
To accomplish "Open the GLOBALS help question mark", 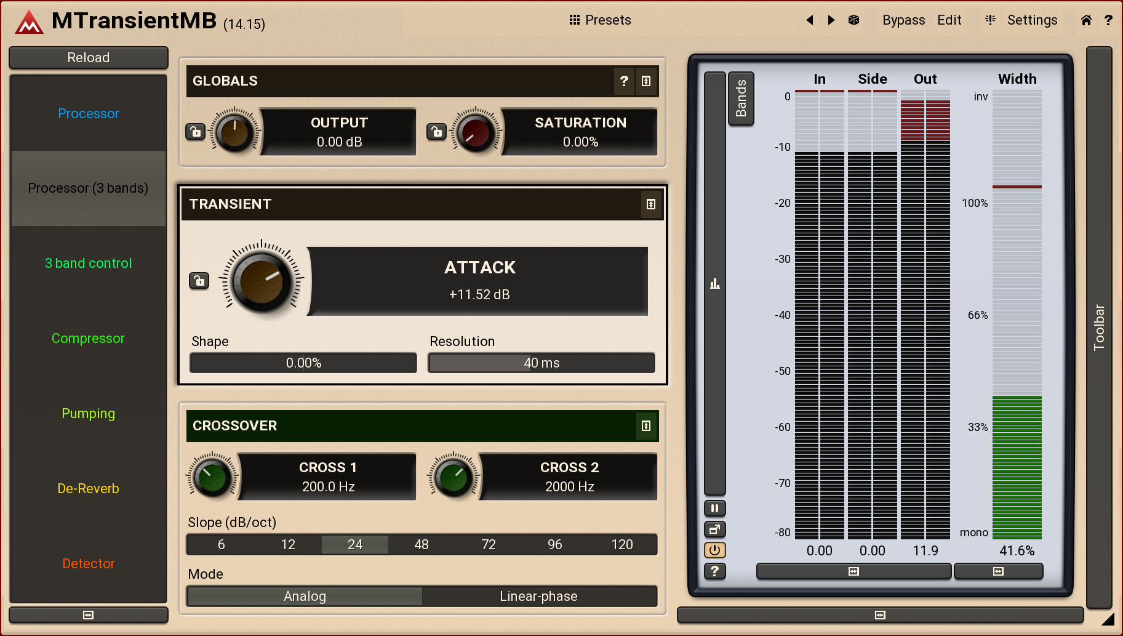I will click(624, 81).
